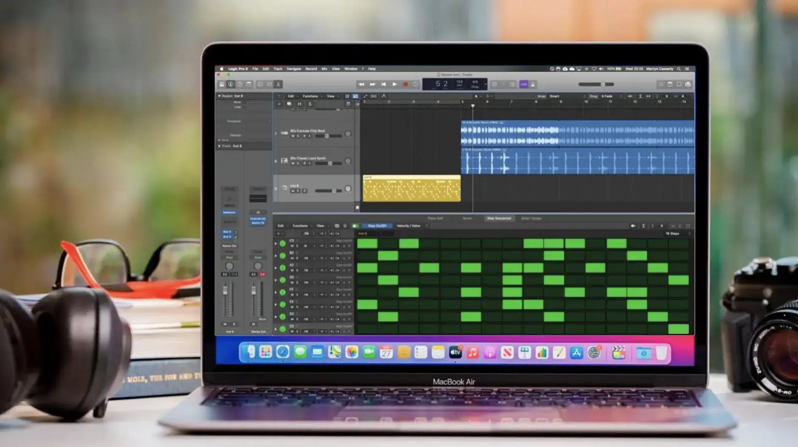Open the Velocity / Value edit mode selector
This screenshot has width=798, height=447.
tap(411, 226)
